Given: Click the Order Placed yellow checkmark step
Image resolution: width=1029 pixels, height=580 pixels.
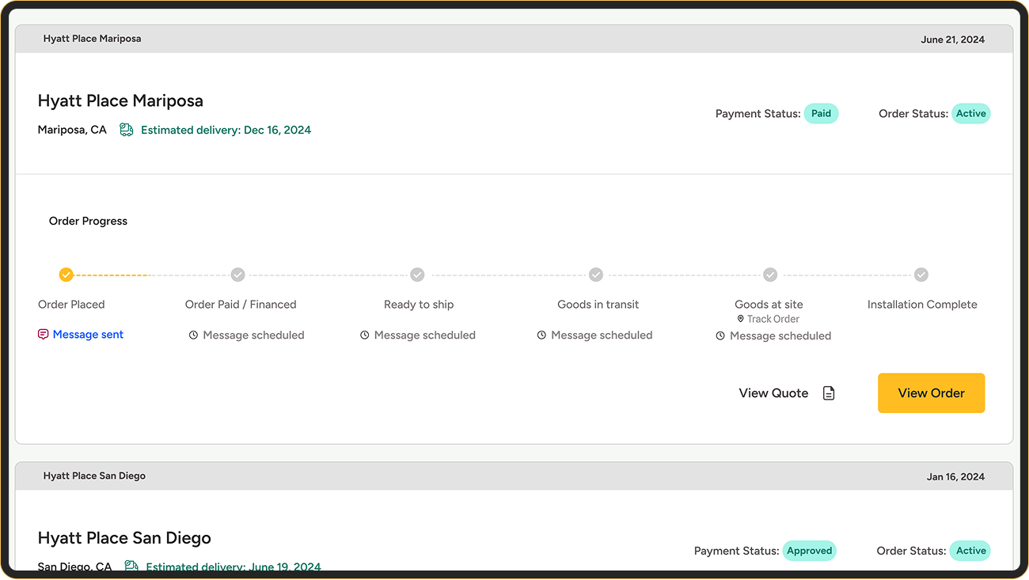Looking at the screenshot, I should pos(66,275).
